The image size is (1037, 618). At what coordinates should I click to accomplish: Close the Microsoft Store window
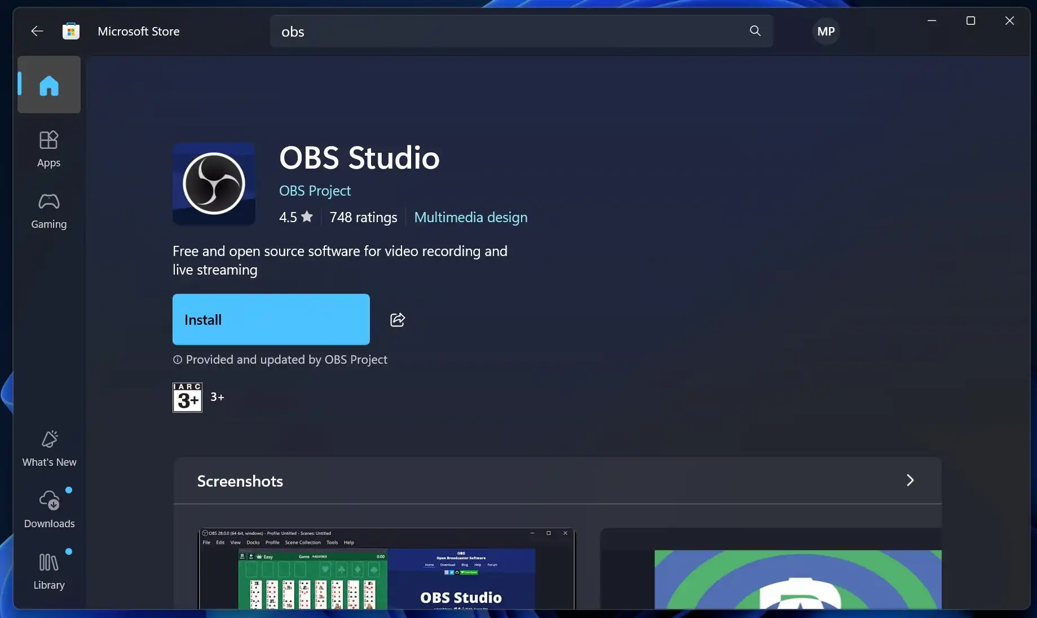click(x=1009, y=21)
